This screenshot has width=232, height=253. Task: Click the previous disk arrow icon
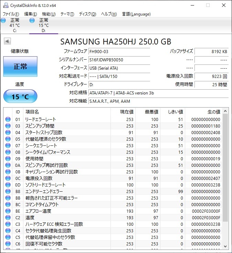[x=7, y=41]
